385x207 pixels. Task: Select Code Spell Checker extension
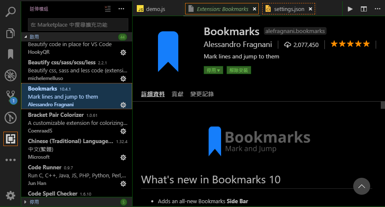tap(77, 193)
